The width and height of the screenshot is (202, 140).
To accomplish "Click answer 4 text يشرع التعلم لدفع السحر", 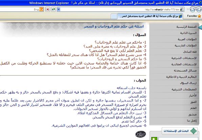I will [119, 117].
